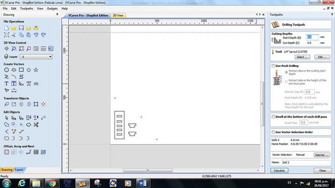335x188 pixels.
Task: Click the Cut Depth (C) input field
Action: [312, 43]
